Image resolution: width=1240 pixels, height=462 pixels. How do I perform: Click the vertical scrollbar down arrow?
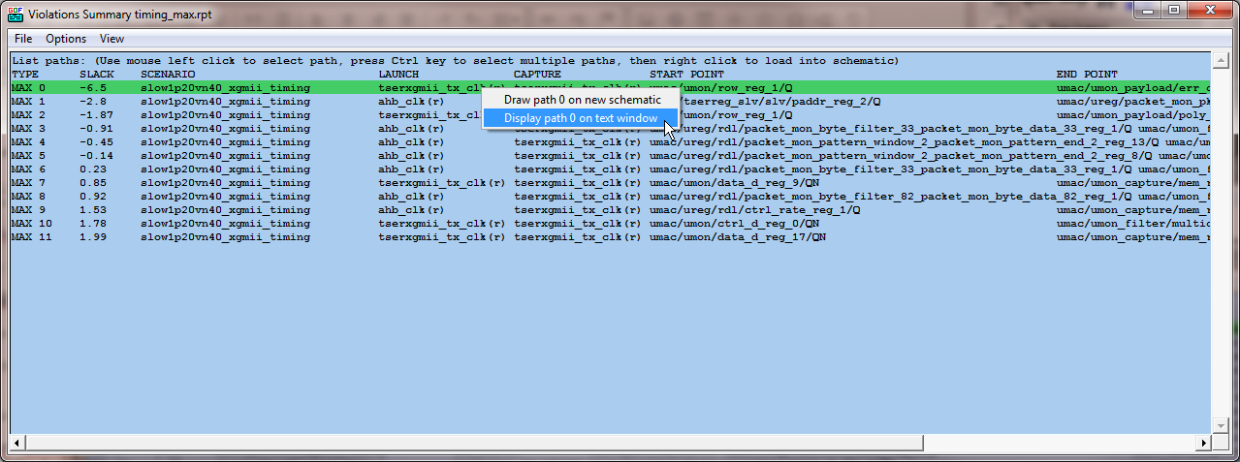pos(1219,426)
